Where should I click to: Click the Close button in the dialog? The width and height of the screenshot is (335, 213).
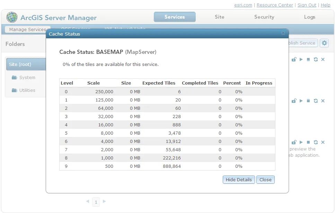pyautogui.click(x=265, y=180)
